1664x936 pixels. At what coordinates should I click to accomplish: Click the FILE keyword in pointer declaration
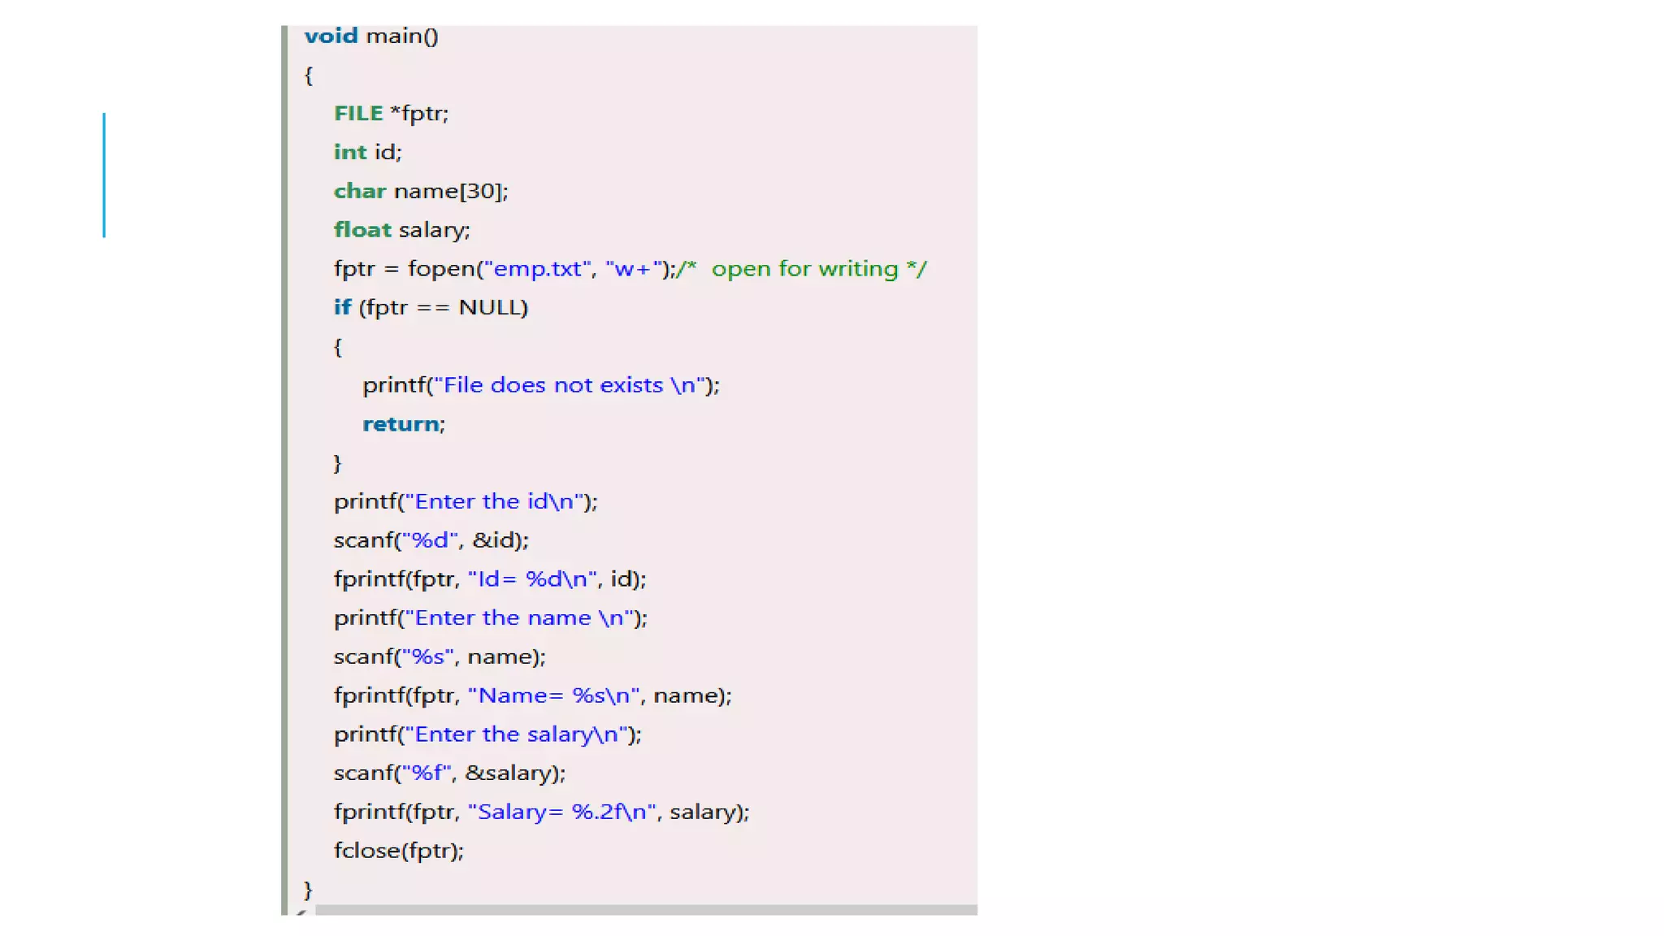358,114
